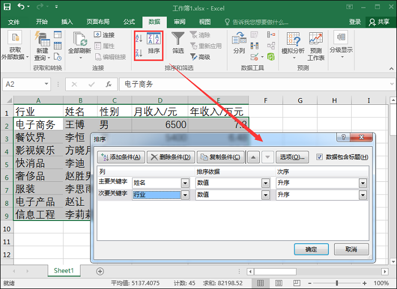Screen dimensions: 397x289
Task: Click the ascending A-Z sort icon
Action: [139, 37]
